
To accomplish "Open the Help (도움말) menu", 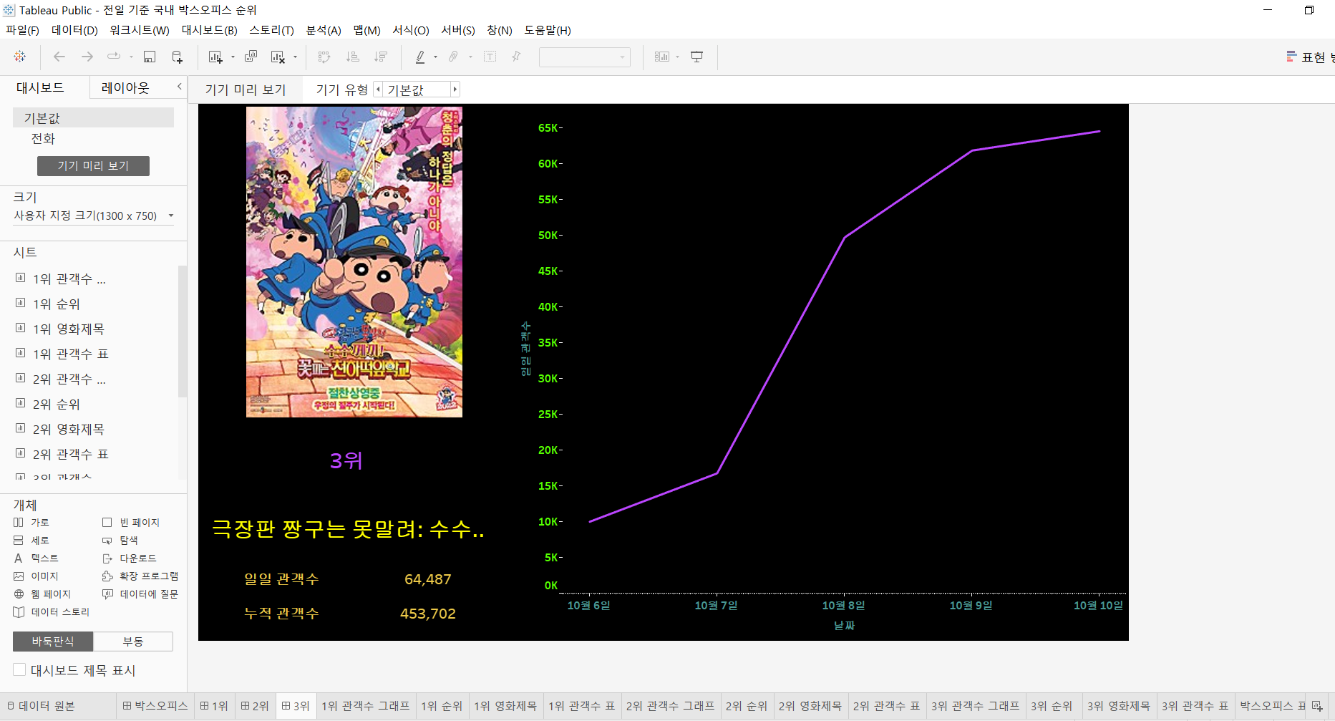I will pos(548,30).
